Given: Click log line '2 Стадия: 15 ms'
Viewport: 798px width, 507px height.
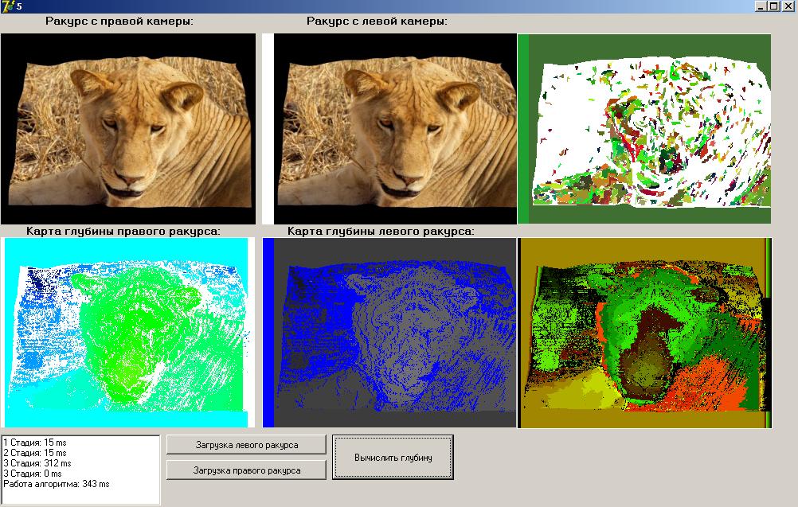Looking at the screenshot, I should (x=34, y=453).
